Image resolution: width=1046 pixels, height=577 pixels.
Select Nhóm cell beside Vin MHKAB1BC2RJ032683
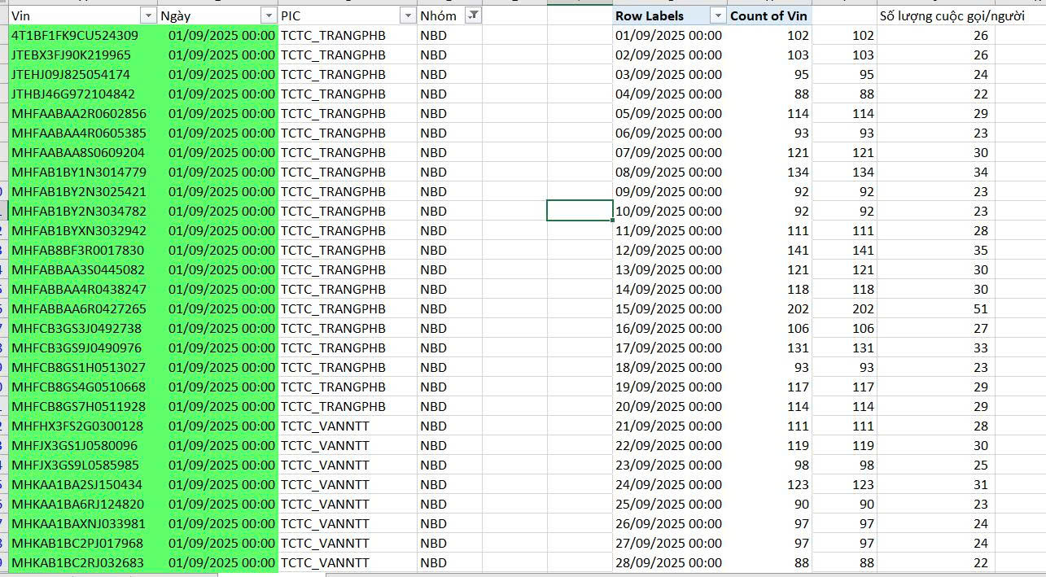click(x=449, y=562)
